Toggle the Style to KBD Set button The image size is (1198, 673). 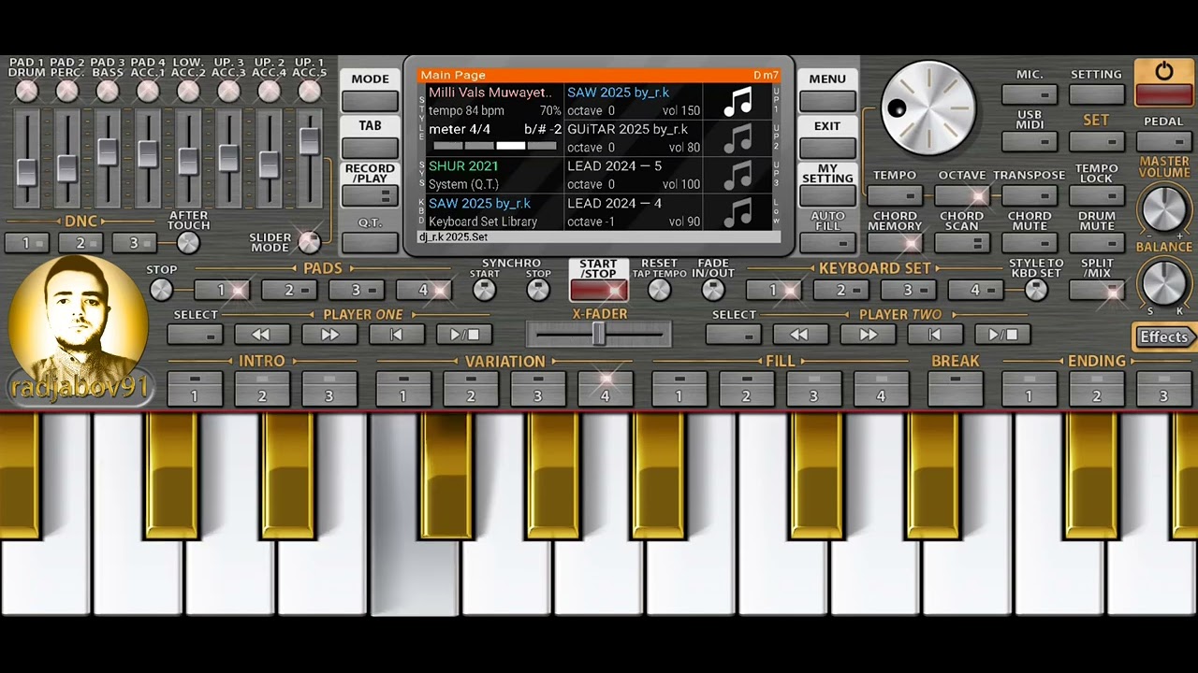(1036, 290)
